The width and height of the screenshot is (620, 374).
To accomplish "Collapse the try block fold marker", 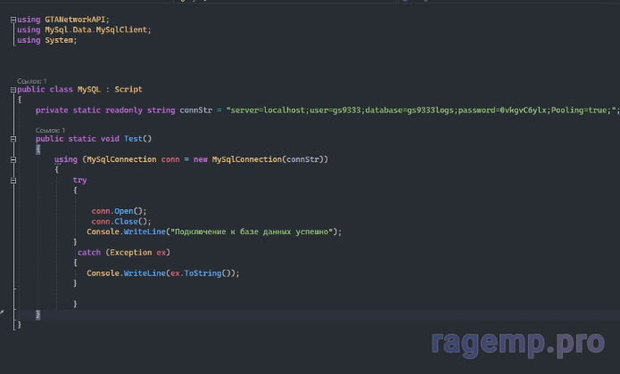I will [14, 180].
